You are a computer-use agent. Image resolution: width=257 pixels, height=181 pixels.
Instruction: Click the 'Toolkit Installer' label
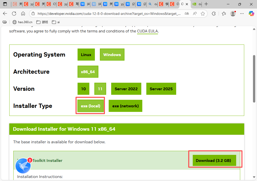47,161
